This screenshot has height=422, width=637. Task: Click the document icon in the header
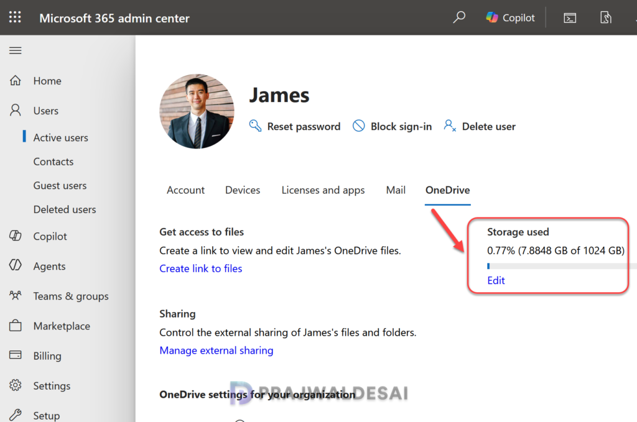tap(605, 17)
